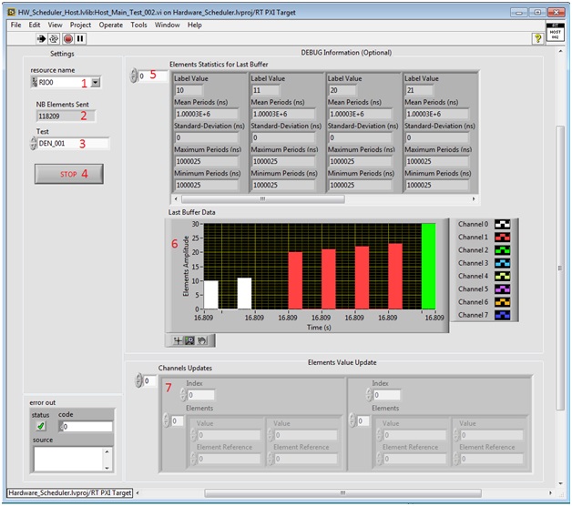The image size is (572, 506).
Task: Click the Channel 4 plot legend icon
Action: coord(502,276)
